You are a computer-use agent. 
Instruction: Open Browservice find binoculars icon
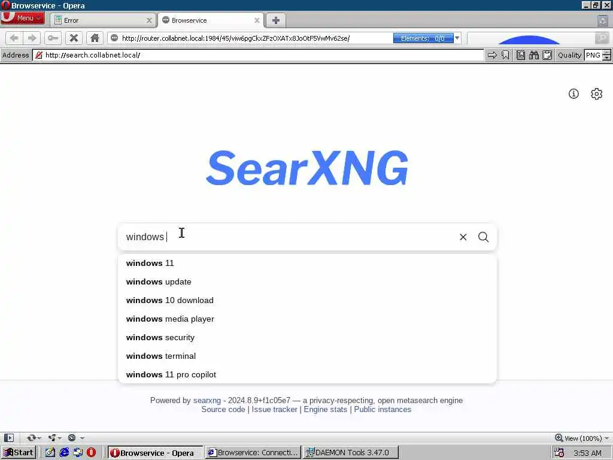pos(533,55)
